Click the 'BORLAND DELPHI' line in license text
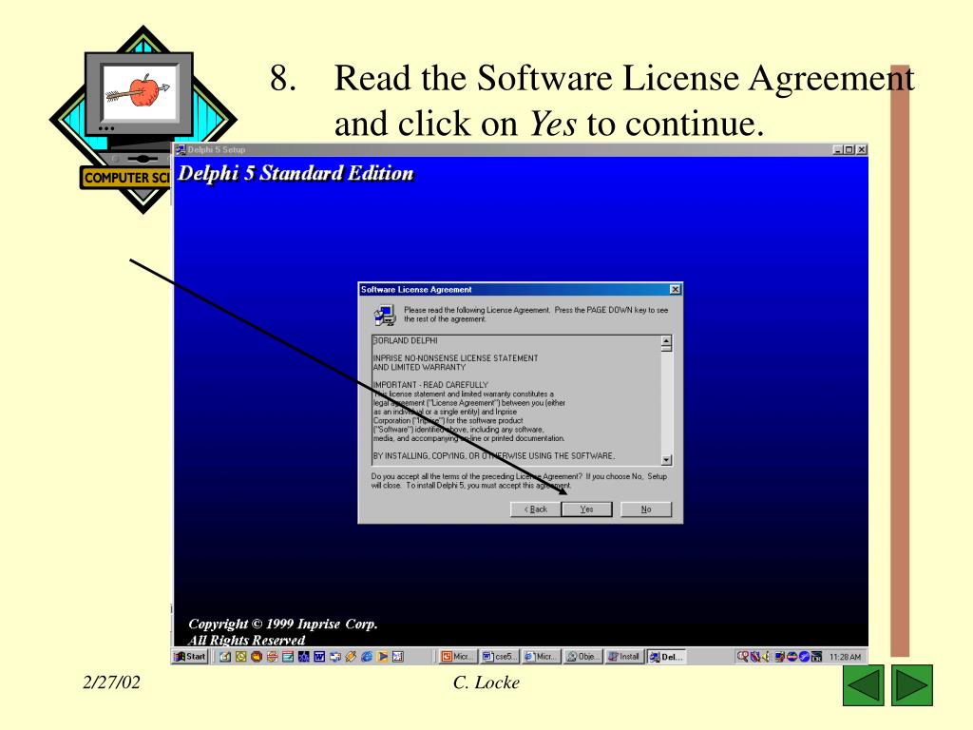973x730 pixels. pyautogui.click(x=405, y=340)
